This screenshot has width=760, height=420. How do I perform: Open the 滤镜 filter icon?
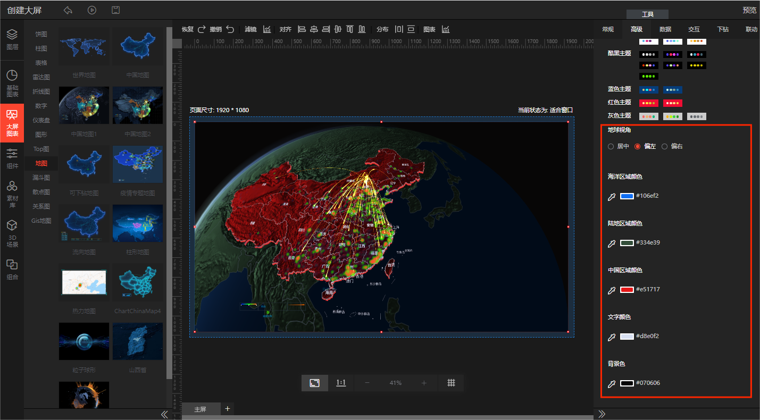pos(267,29)
